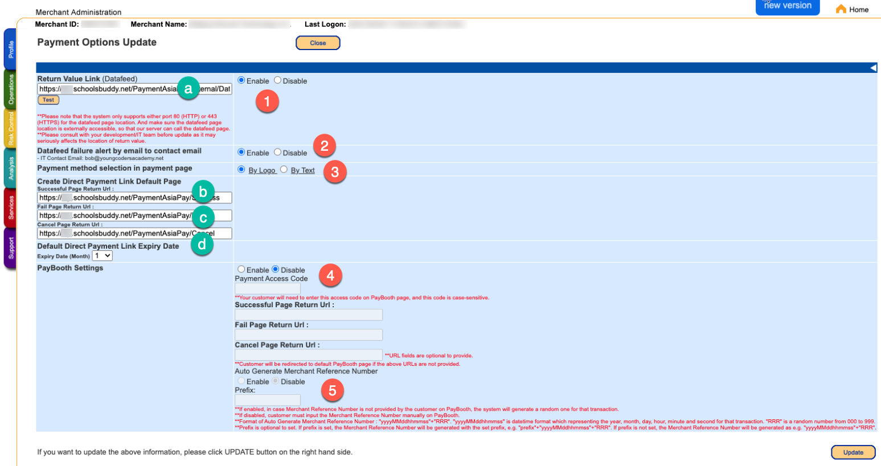The height and width of the screenshot is (466, 881).
Task: Click the "Last Logon:" label
Action: coord(325,24)
